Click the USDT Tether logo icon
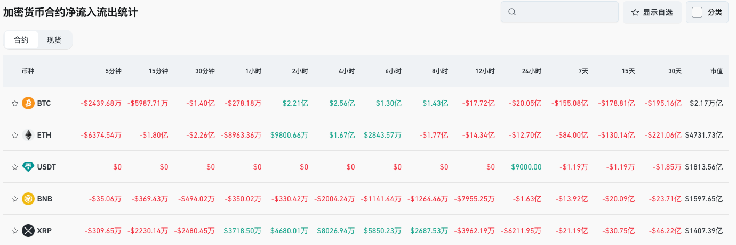This screenshot has height=245, width=736. tap(28, 167)
